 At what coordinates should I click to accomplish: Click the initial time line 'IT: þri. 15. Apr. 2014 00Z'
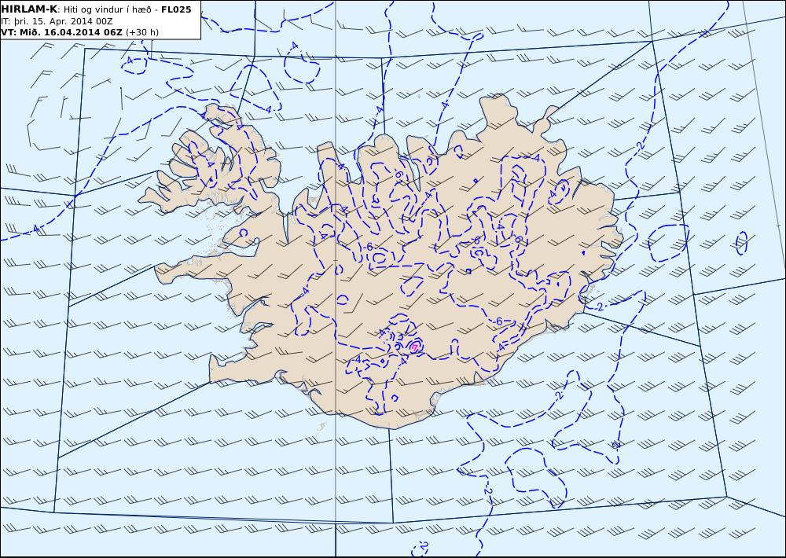click(x=57, y=21)
